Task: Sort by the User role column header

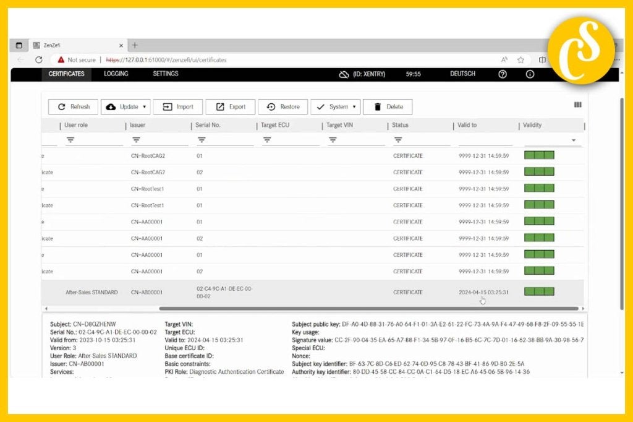Action: coord(76,126)
